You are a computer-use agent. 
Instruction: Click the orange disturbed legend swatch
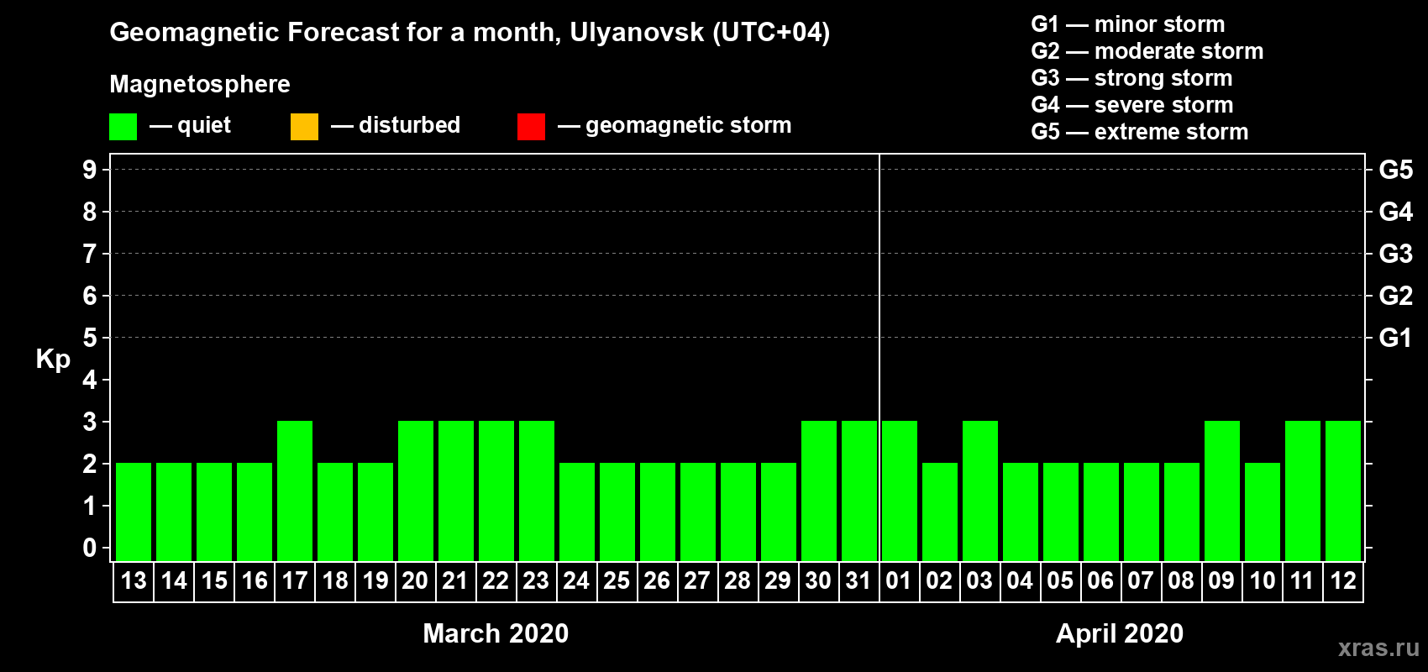point(304,127)
